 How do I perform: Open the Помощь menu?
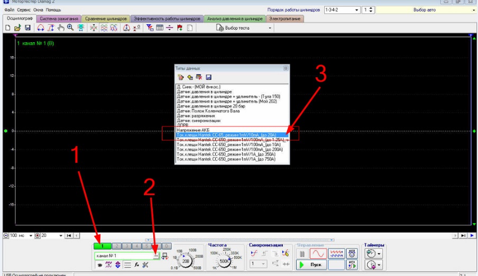click(53, 10)
